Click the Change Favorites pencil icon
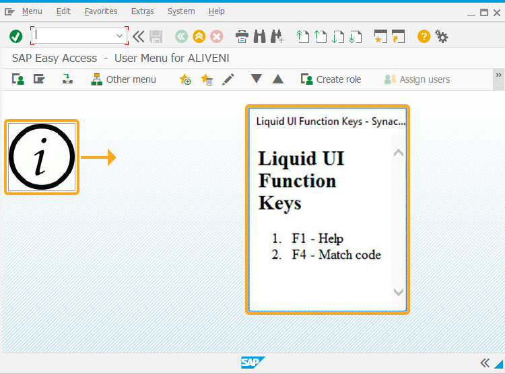The image size is (505, 374). point(228,79)
